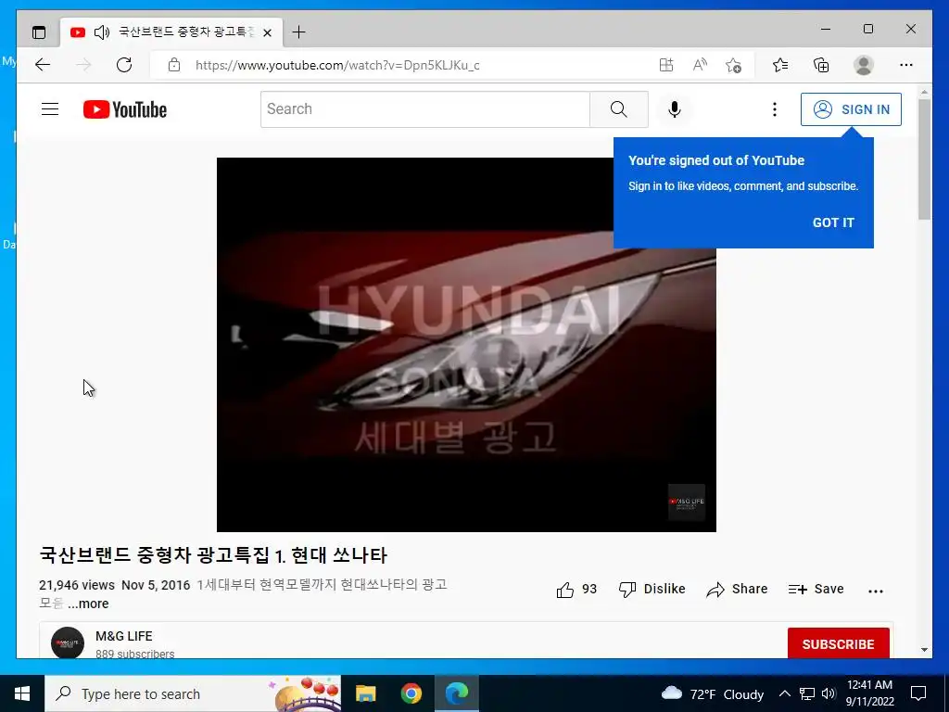
Task: Go to the YouTube home logo
Action: (125, 109)
